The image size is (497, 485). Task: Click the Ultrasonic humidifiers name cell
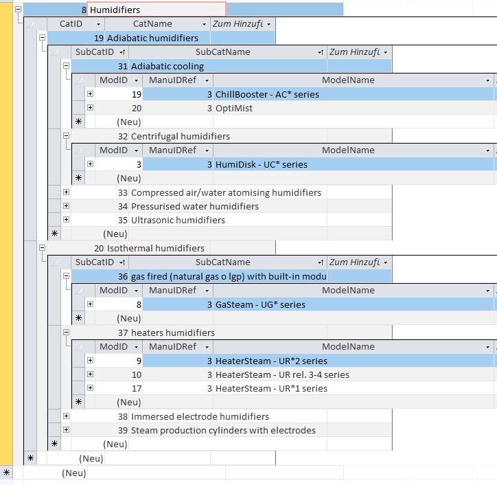pyautogui.click(x=228, y=220)
